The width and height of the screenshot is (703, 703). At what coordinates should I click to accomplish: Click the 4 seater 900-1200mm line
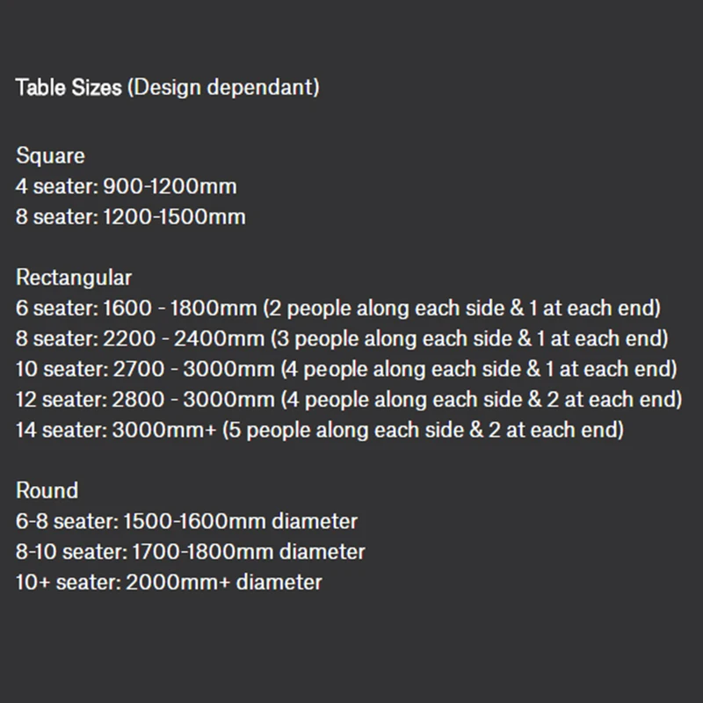(x=126, y=186)
